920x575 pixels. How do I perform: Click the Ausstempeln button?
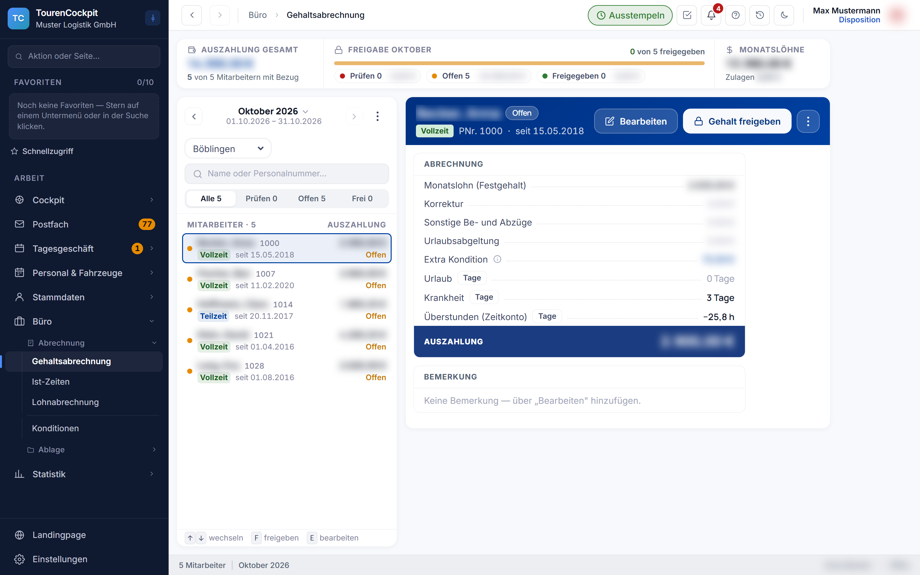click(630, 15)
